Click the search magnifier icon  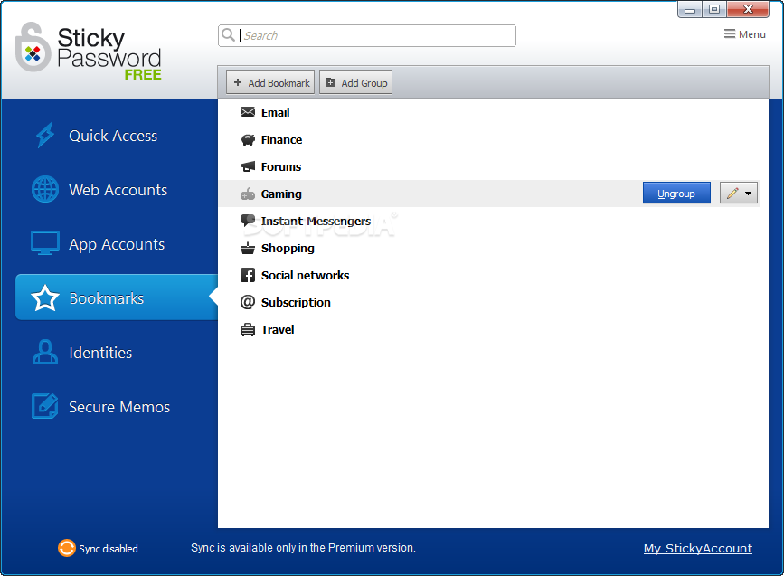click(x=228, y=35)
